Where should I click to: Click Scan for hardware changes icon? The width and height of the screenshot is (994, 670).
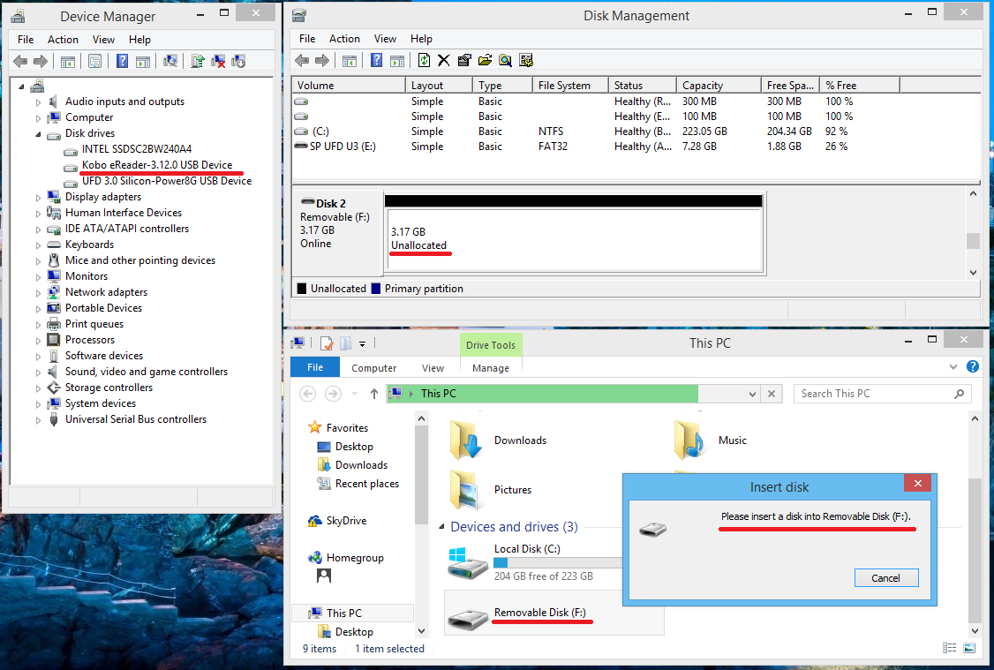(x=169, y=62)
